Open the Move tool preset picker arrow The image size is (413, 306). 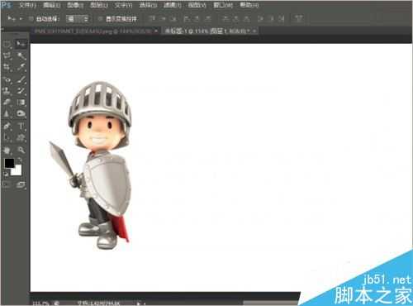(21, 19)
